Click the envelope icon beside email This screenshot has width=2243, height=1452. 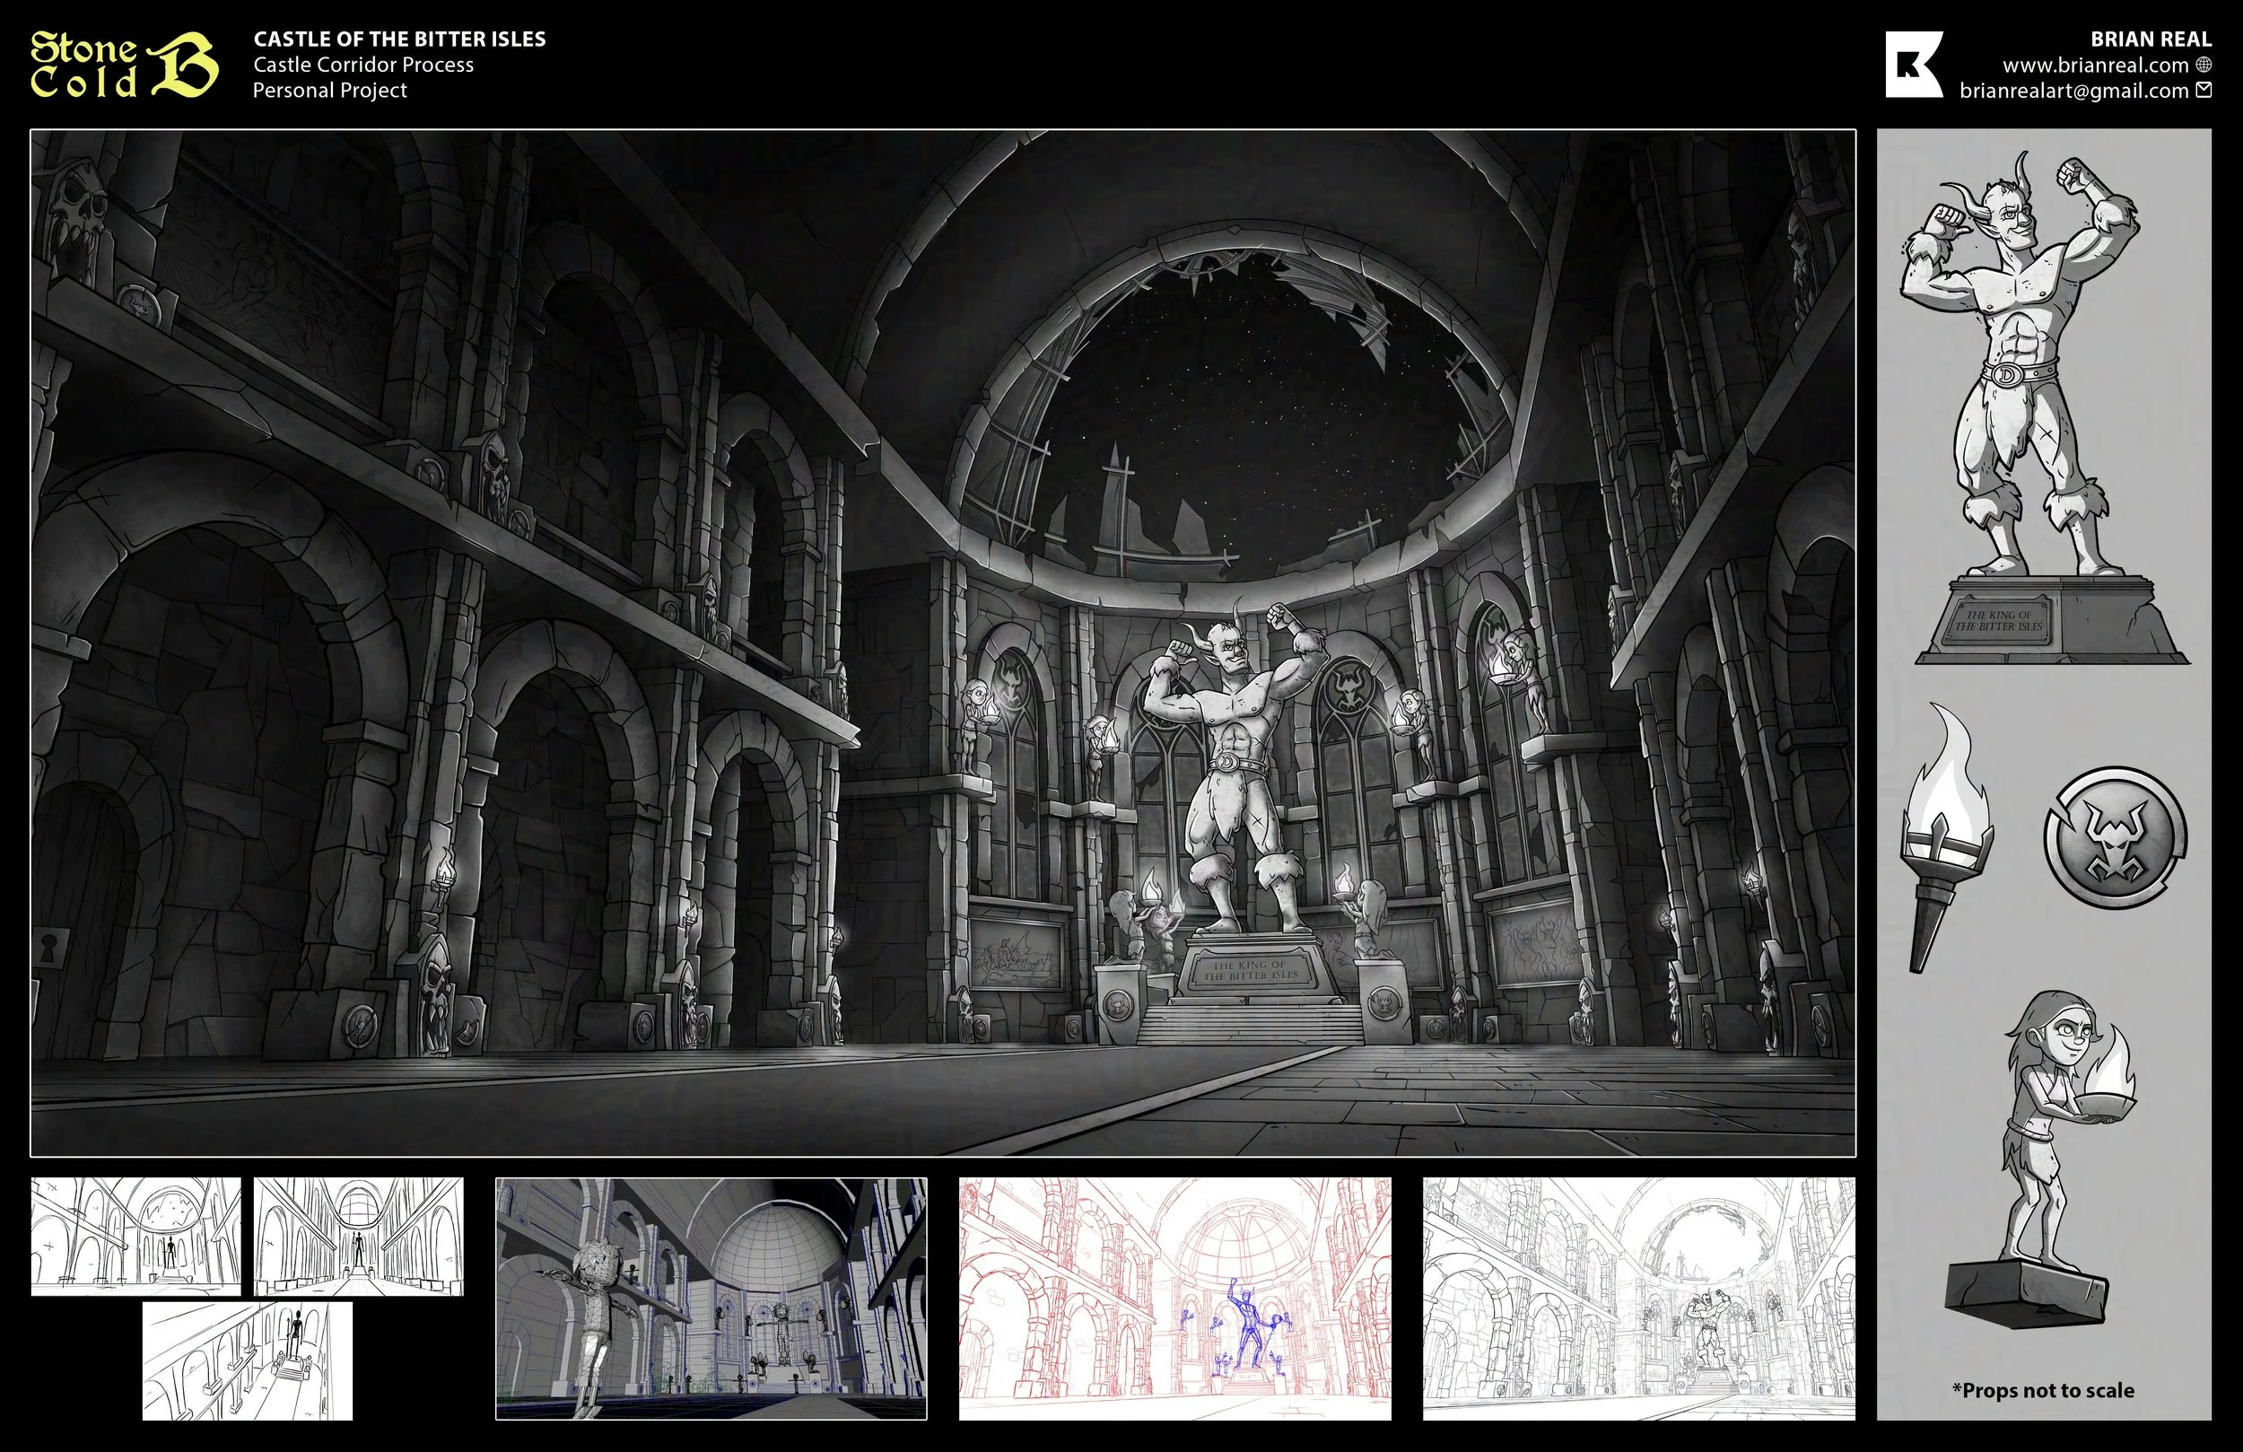(2204, 91)
